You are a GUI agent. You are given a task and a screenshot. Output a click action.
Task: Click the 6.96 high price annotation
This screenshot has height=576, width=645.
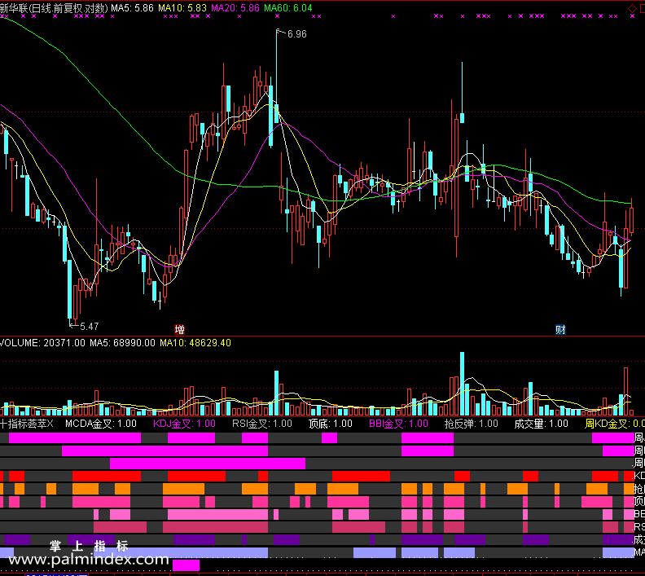coord(297,34)
